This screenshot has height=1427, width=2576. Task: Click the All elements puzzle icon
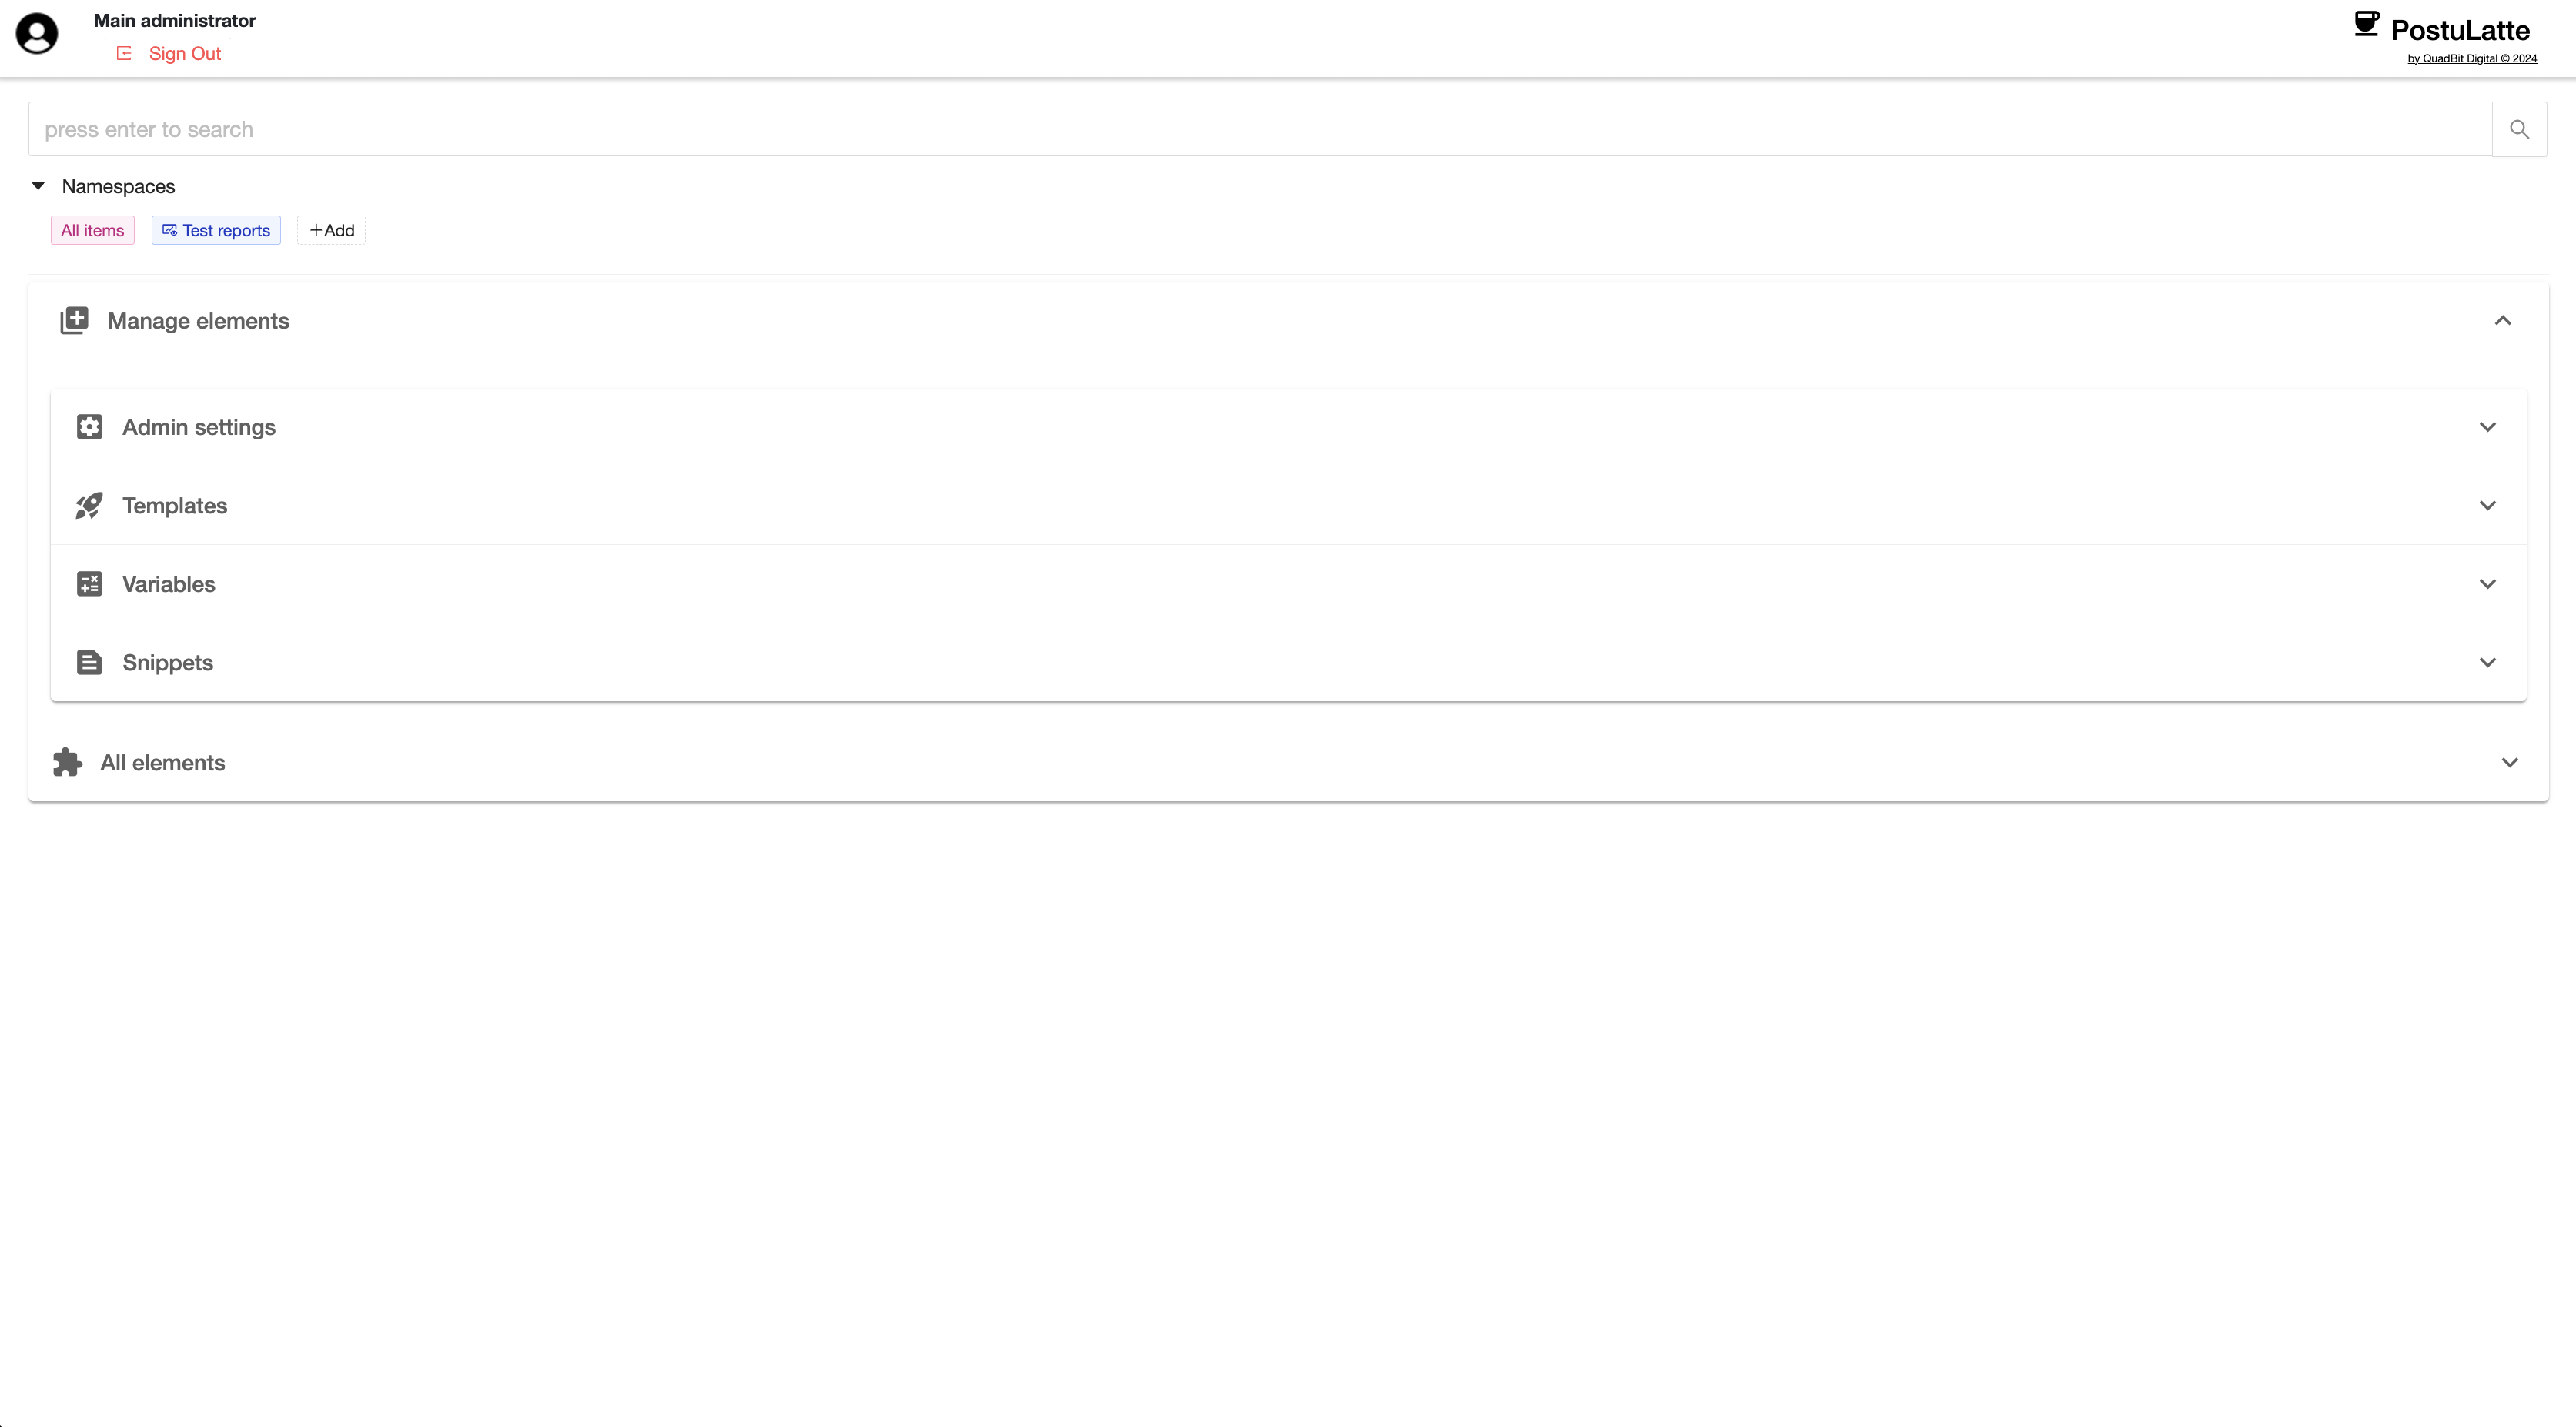coord(66,761)
